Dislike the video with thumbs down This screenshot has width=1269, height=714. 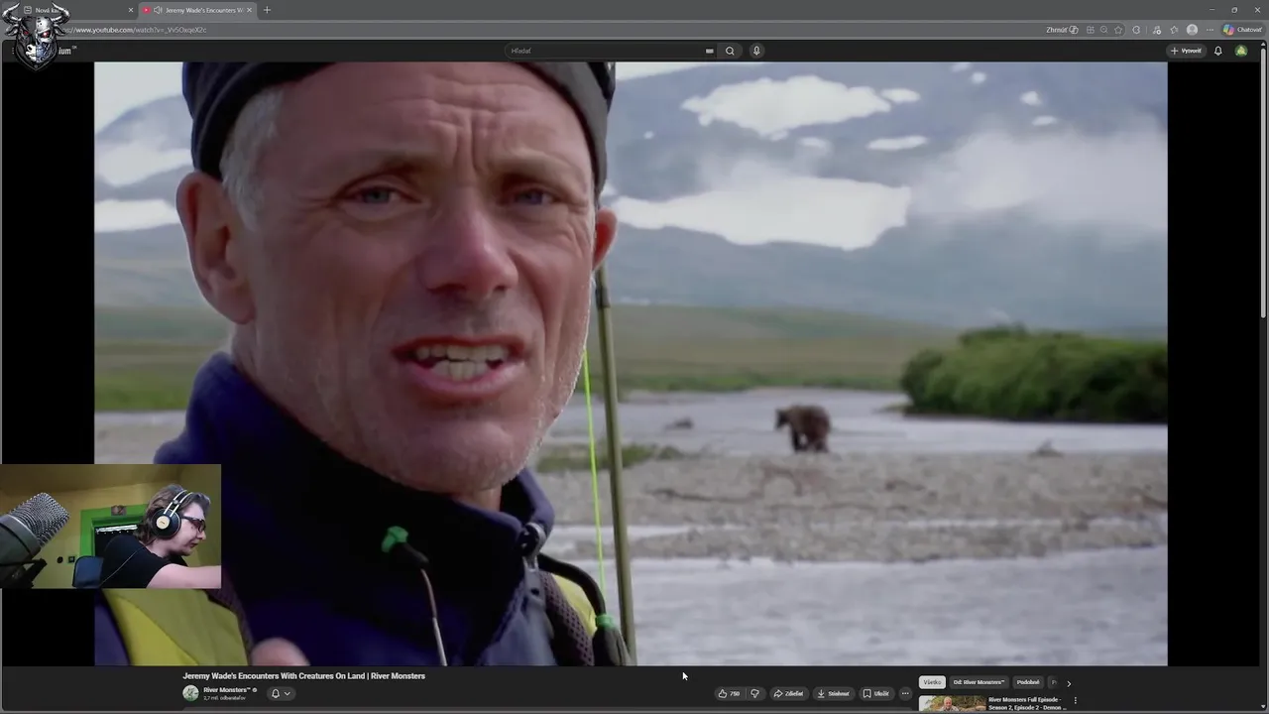754,694
